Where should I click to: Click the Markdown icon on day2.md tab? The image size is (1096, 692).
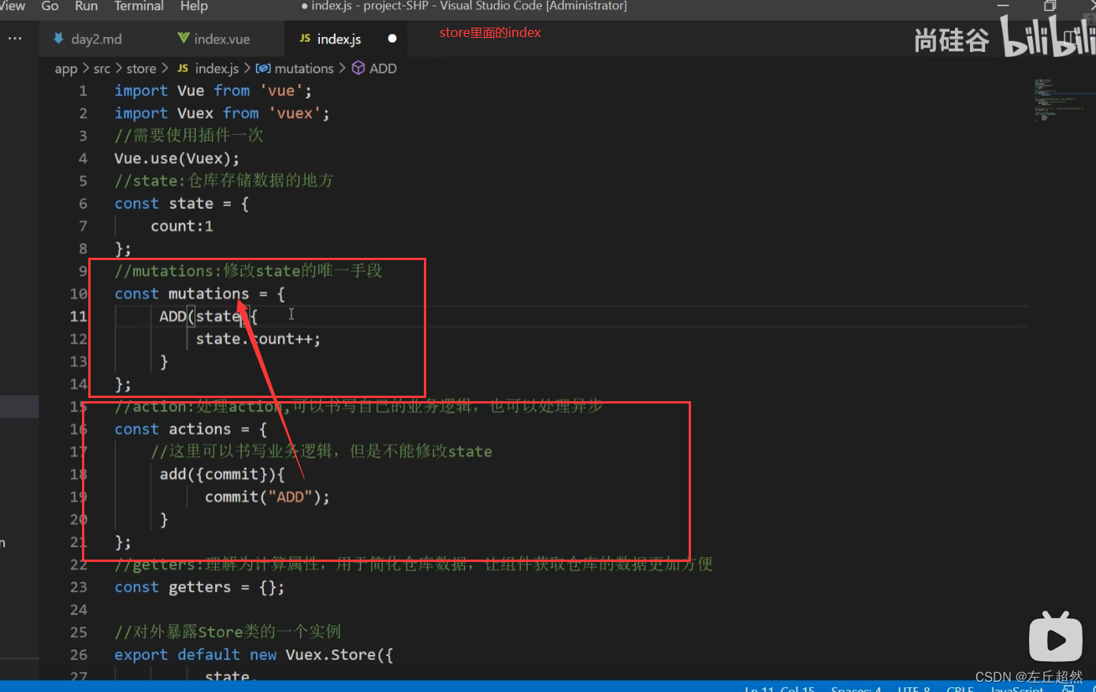[x=58, y=38]
